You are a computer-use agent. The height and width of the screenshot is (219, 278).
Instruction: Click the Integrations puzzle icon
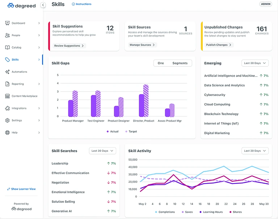[7, 108]
